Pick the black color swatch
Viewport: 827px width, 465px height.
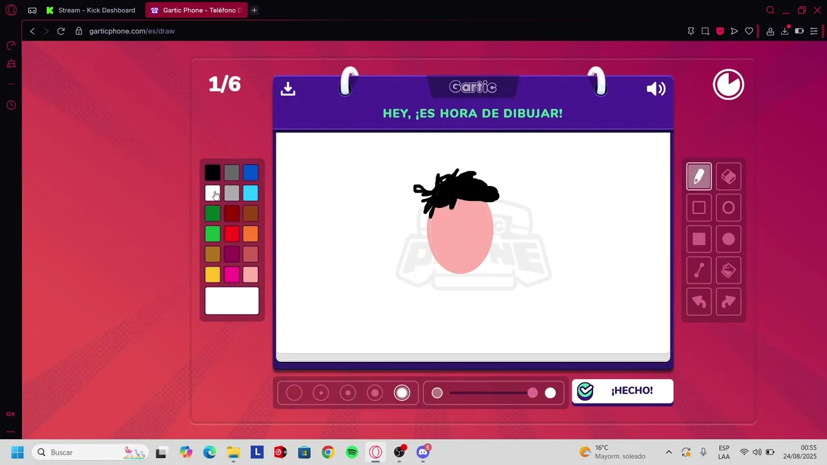point(213,172)
